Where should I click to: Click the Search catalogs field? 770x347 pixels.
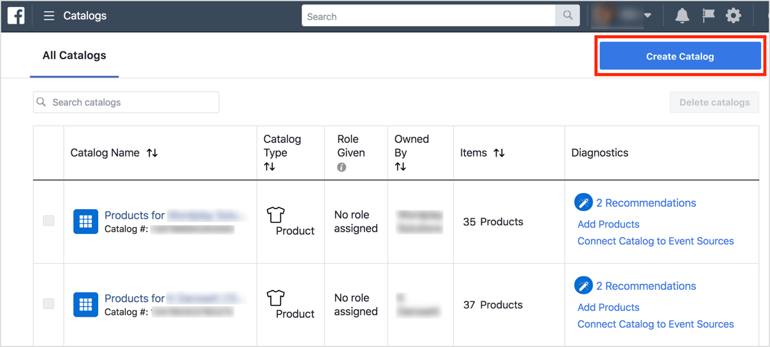point(126,102)
